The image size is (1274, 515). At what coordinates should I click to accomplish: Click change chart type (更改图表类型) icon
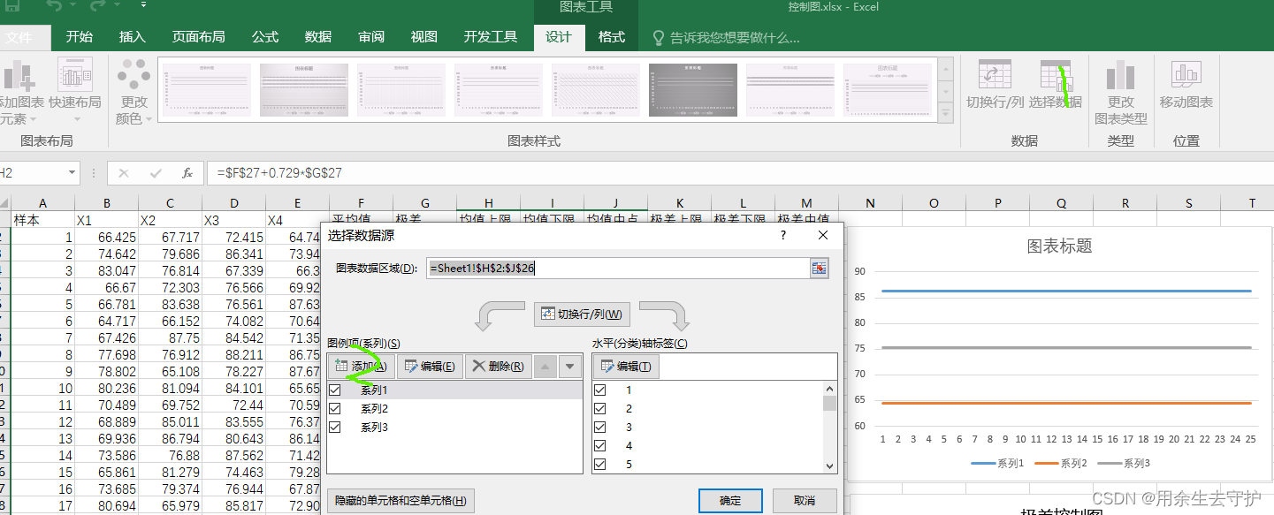coord(1121,91)
